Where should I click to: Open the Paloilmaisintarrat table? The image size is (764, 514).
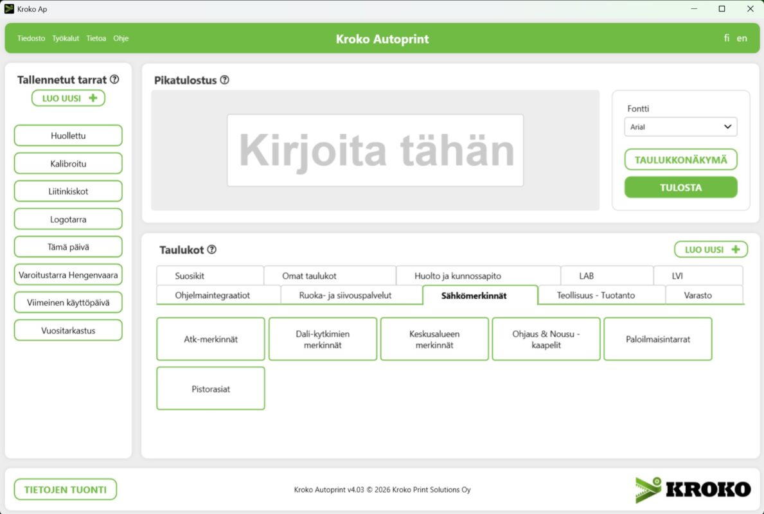(657, 339)
